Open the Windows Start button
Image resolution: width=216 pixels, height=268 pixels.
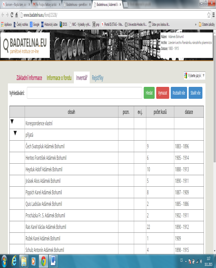(x=4, y=261)
